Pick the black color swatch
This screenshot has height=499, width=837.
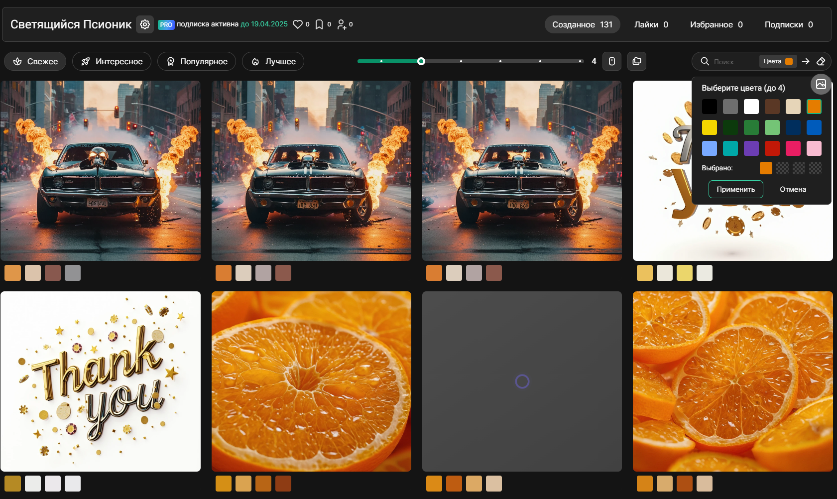point(710,107)
